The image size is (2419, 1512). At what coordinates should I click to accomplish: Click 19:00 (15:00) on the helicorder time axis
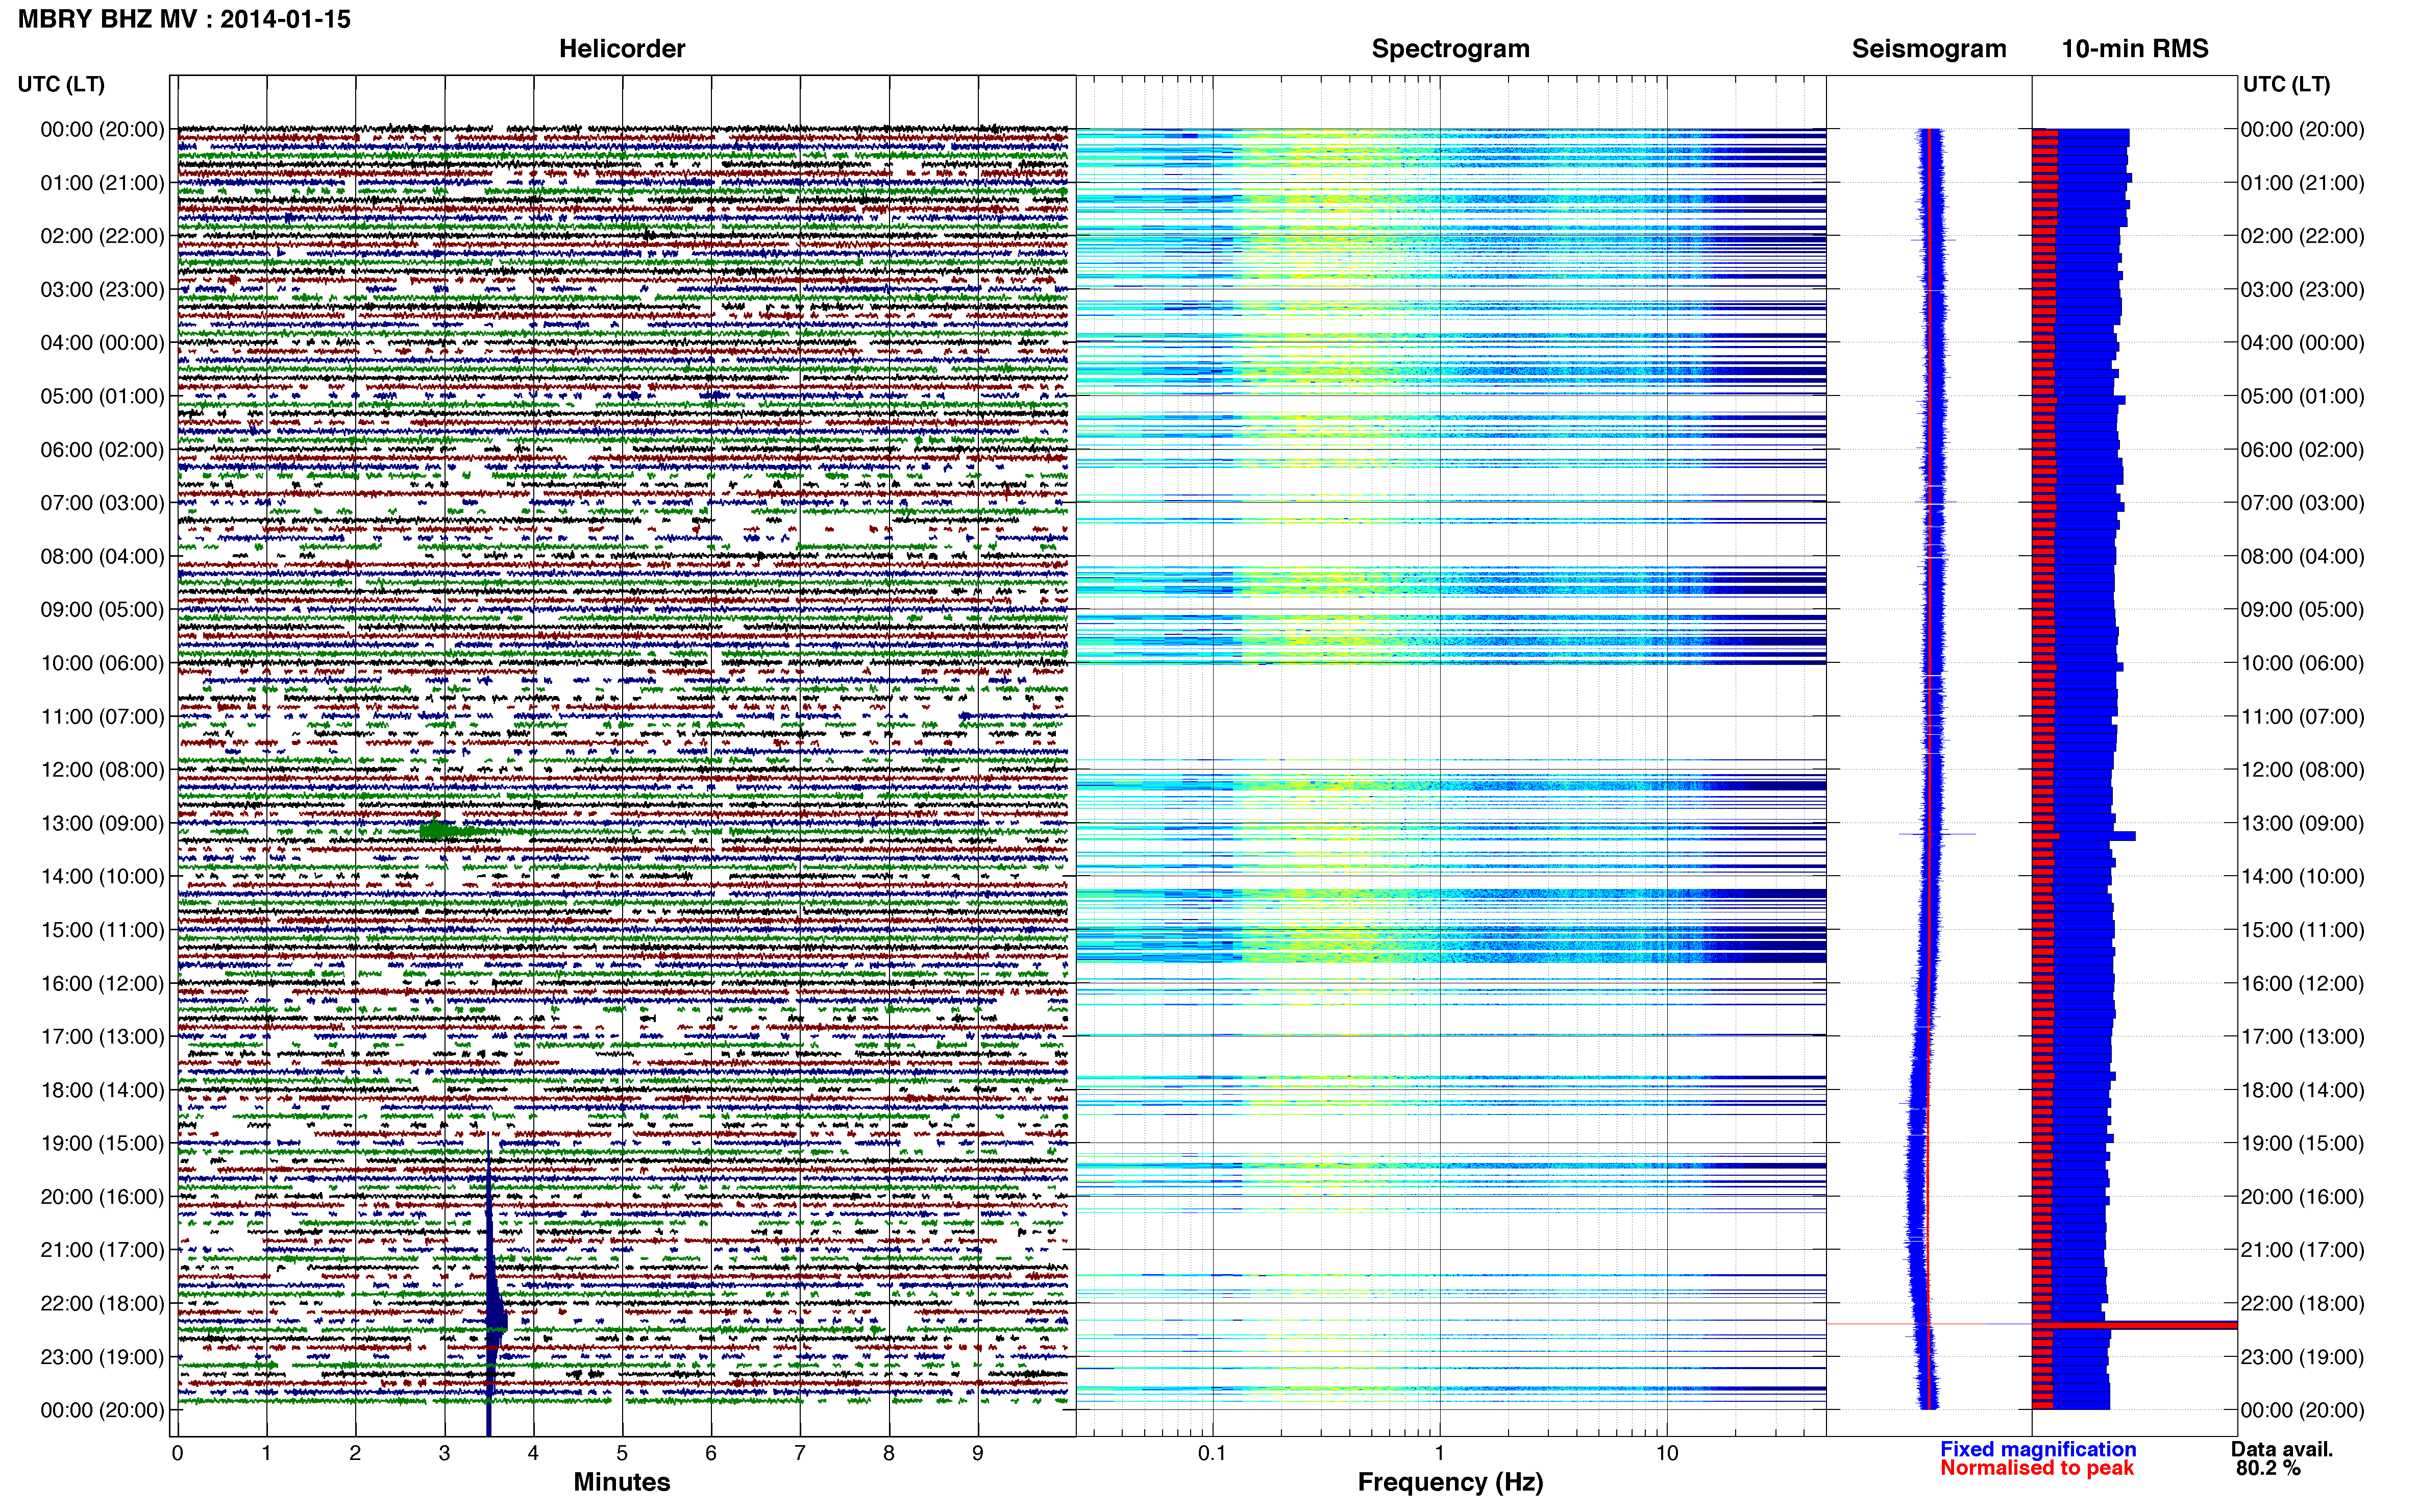click(102, 1143)
